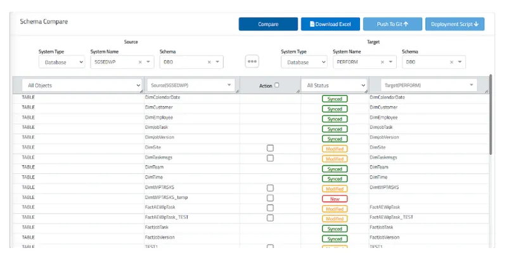Expand the source schema DBO dropdown arrow
The height and width of the screenshot is (279, 507).
(217, 61)
